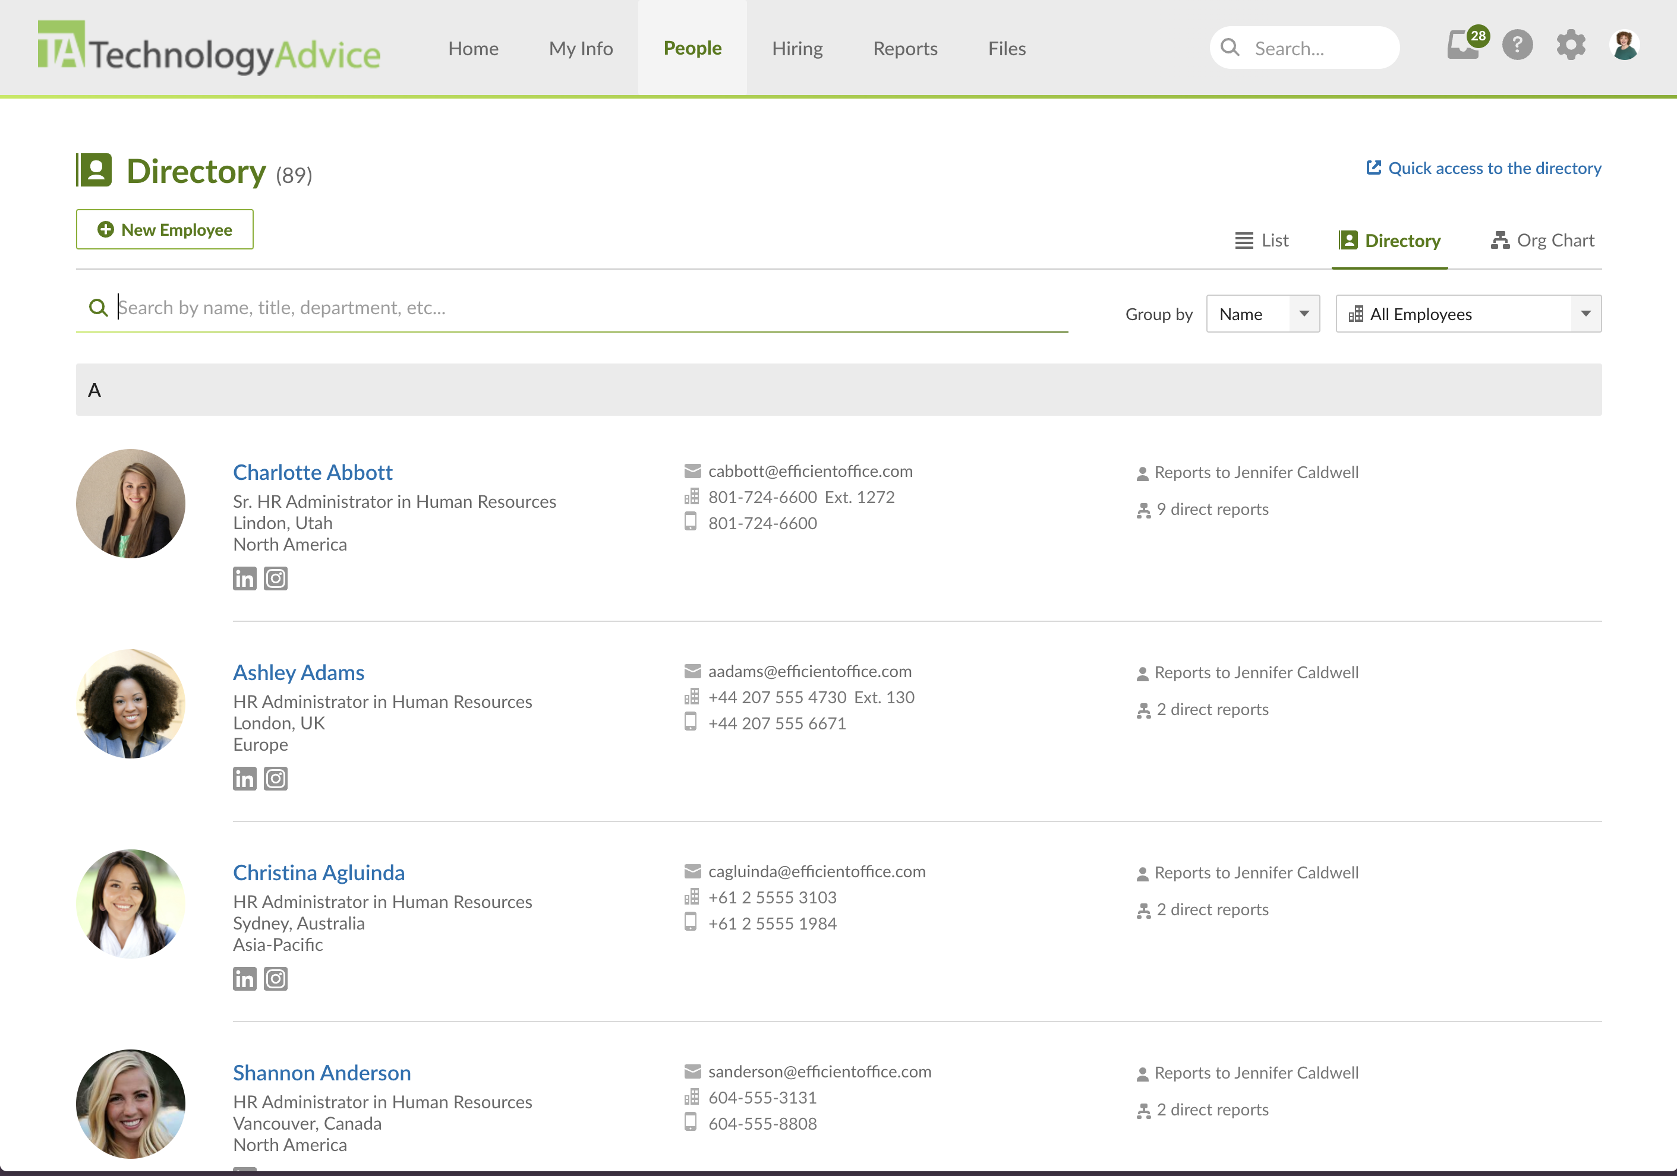The height and width of the screenshot is (1176, 1677).
Task: Click the magnifier icon in directory search
Action: (98, 308)
